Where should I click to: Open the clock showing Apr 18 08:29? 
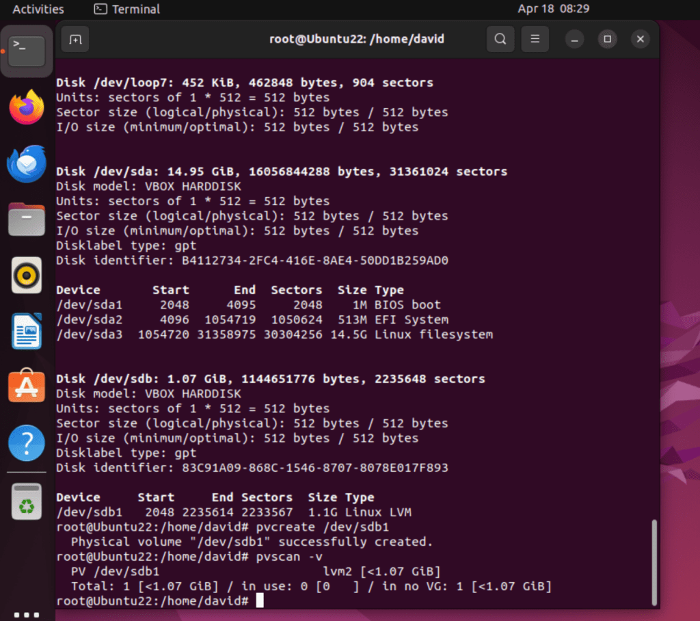click(553, 9)
